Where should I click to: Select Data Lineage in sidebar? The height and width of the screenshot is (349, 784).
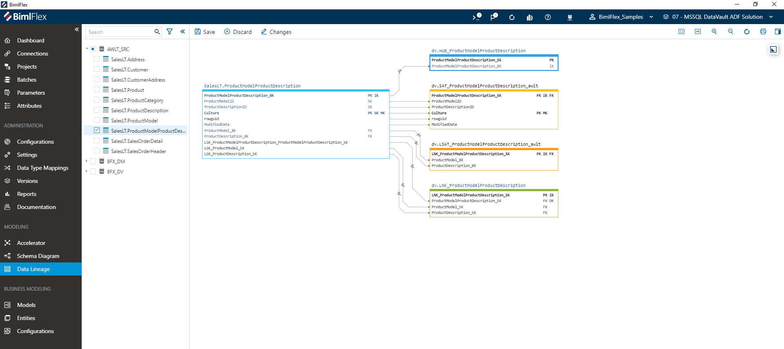(x=41, y=269)
